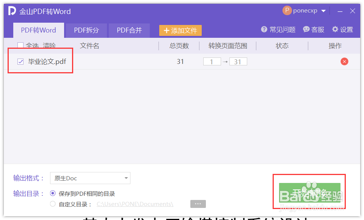
Task: Open 常见问题 help
Action: tap(278, 29)
